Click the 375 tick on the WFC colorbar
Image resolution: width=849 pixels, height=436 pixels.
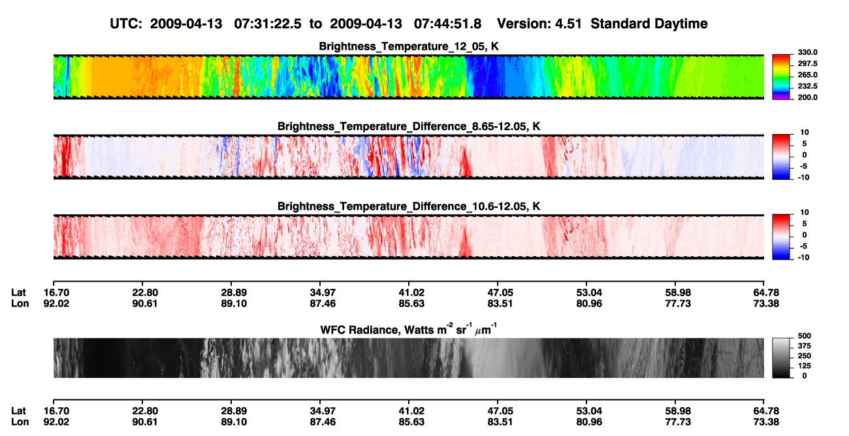(x=805, y=346)
